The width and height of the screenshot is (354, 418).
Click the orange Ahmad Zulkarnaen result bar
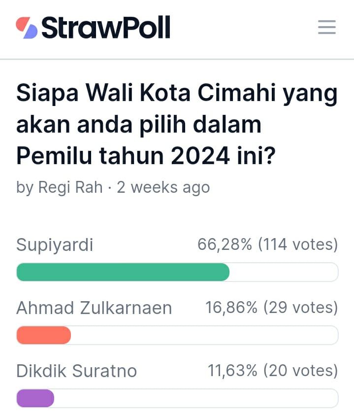(x=44, y=335)
